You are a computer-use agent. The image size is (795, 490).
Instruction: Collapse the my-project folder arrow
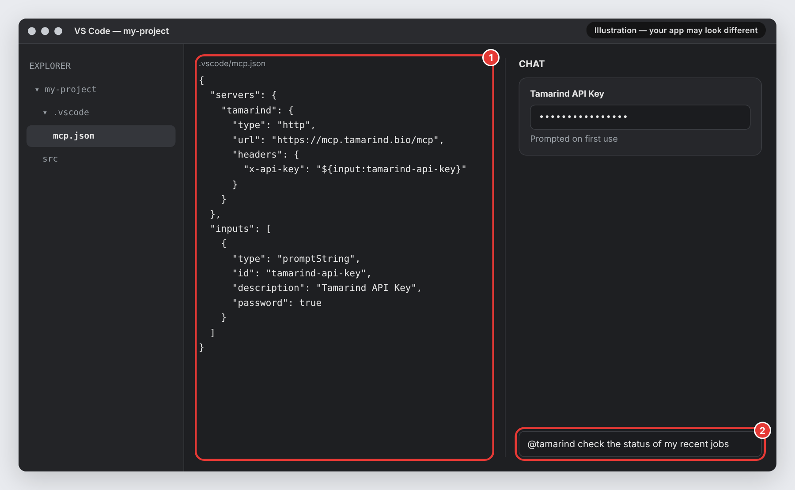[x=37, y=90]
